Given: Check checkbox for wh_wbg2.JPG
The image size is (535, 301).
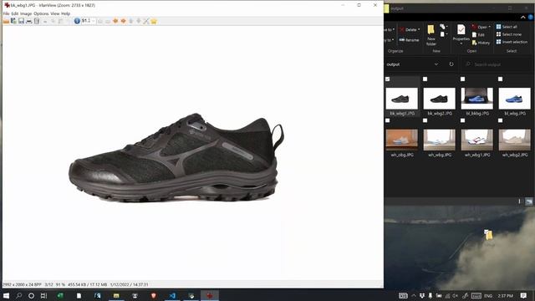Looking at the screenshot, I should click(500, 120).
